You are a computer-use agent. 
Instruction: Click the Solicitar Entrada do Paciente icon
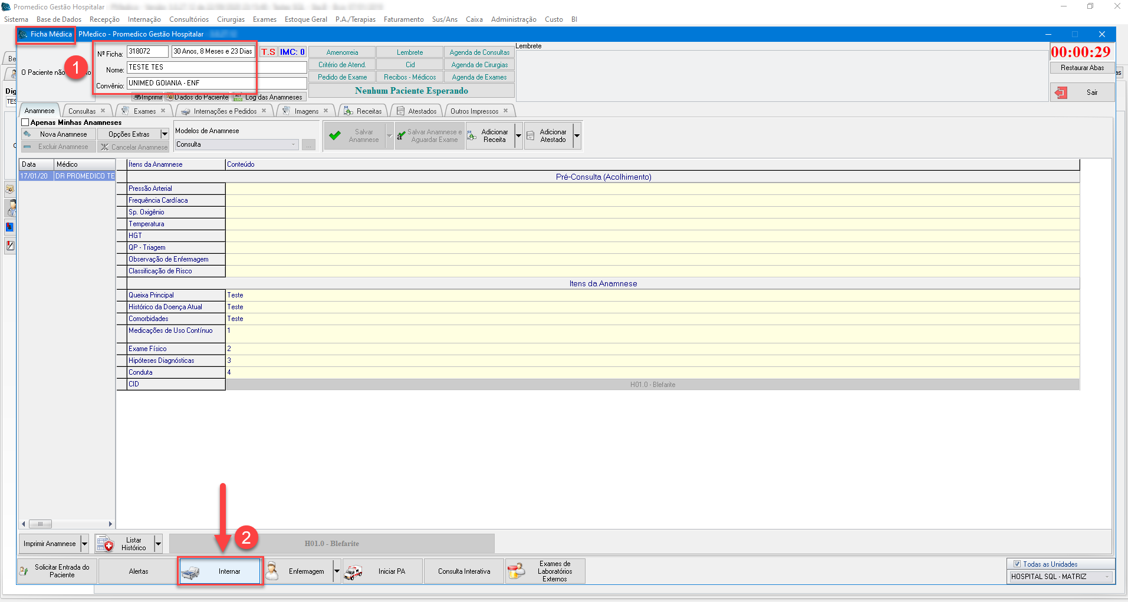pos(24,571)
